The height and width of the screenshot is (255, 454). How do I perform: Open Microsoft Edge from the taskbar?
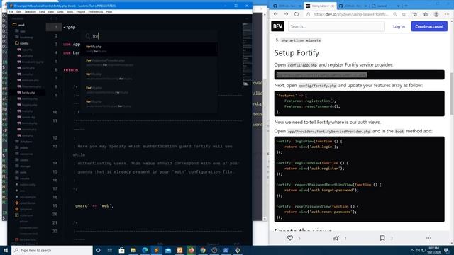click(145, 250)
